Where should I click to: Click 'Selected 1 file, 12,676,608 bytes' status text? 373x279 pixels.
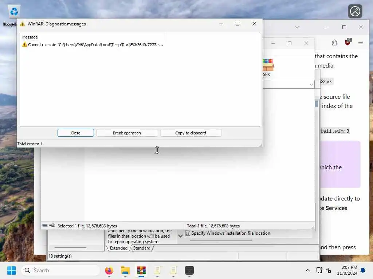click(x=87, y=226)
